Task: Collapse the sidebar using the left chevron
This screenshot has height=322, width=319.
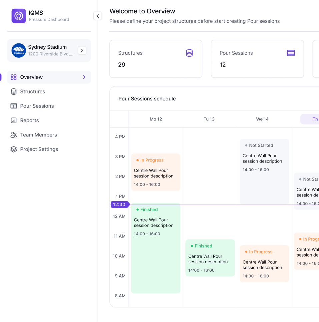Action: click(98, 16)
